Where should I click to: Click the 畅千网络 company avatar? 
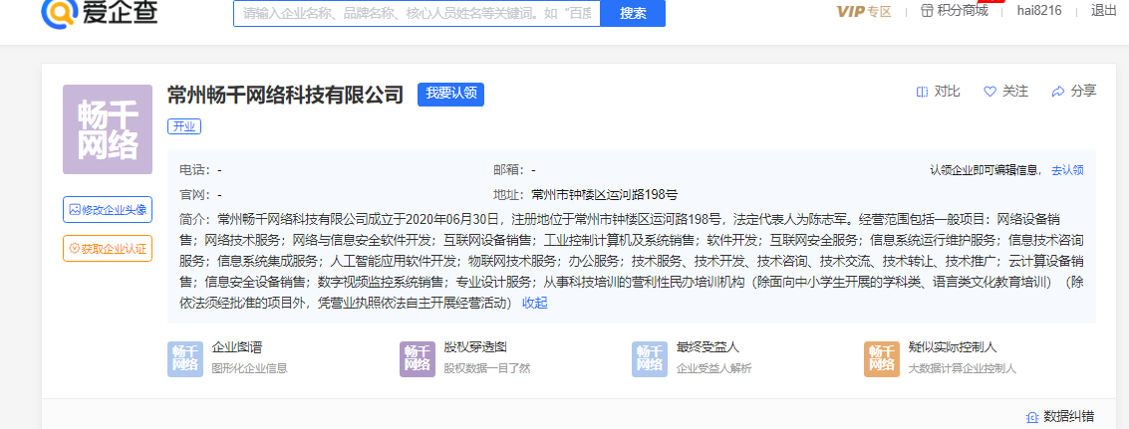coord(108,129)
